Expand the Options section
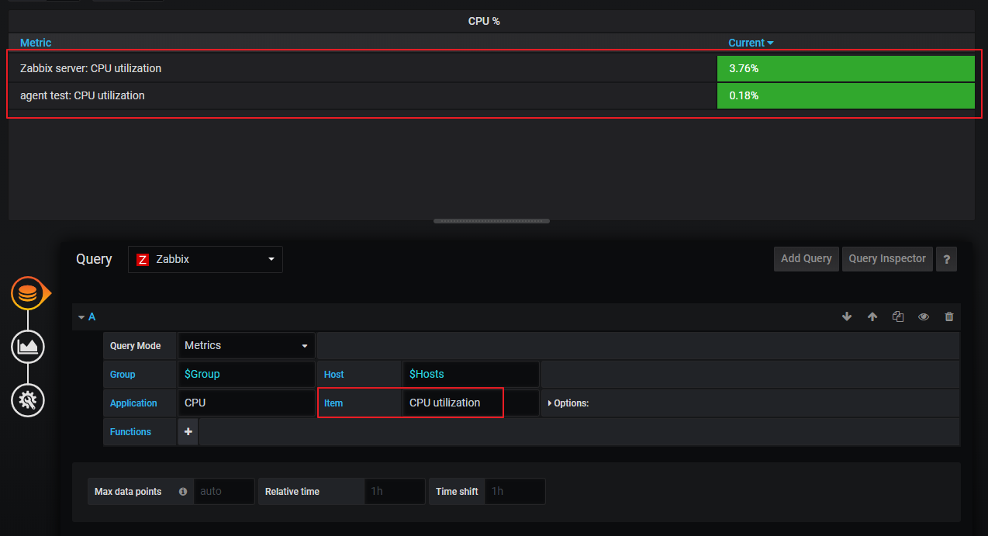The image size is (988, 536). tap(568, 403)
